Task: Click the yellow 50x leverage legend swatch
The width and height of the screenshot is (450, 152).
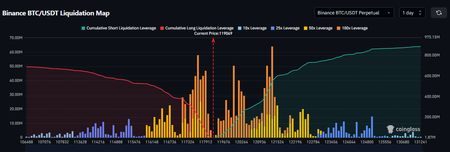Action: coord(305,28)
